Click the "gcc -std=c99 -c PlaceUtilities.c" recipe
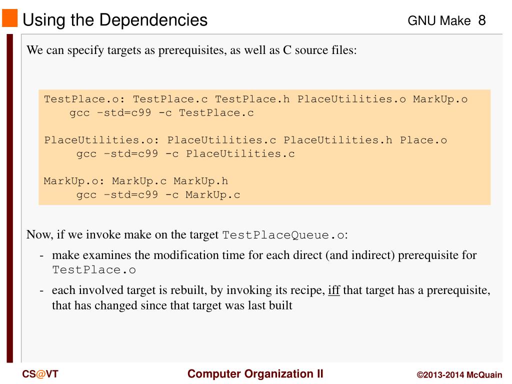Viewport: 512px width, 384px height. (185, 154)
